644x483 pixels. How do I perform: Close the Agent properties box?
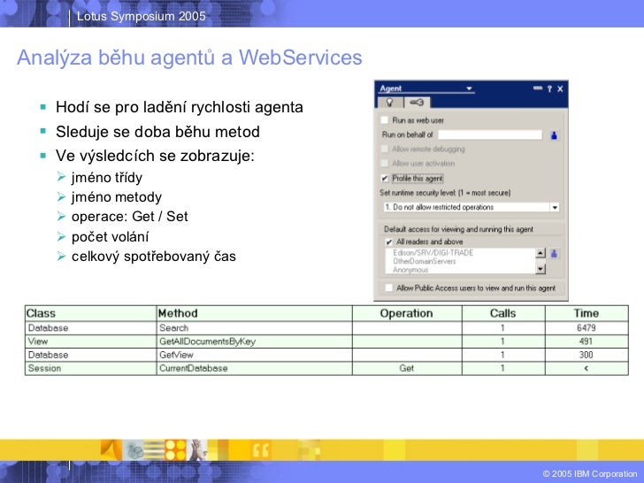pyautogui.click(x=560, y=88)
